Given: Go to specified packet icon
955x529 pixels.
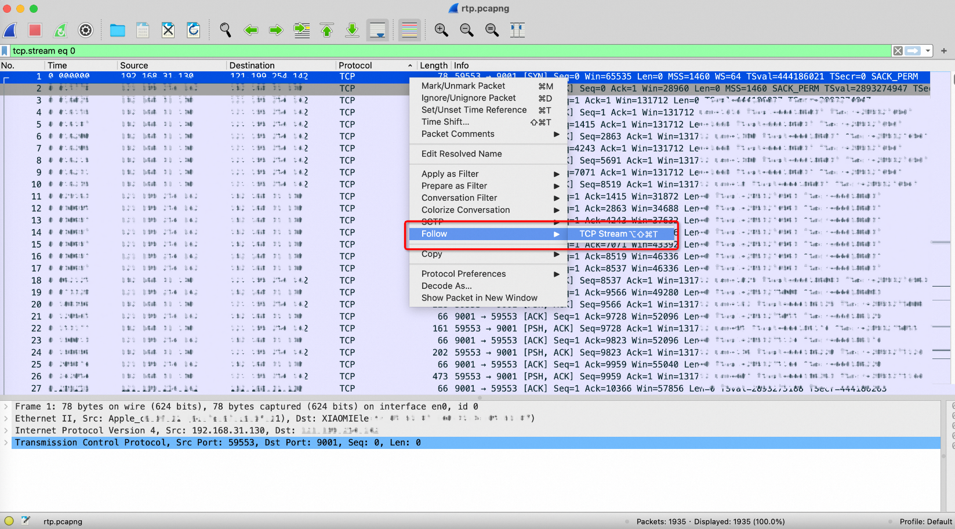Looking at the screenshot, I should (302, 30).
